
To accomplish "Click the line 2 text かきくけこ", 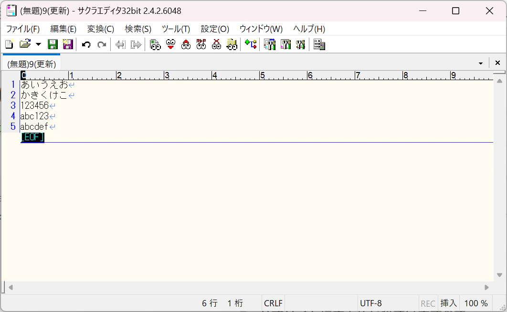I will pyautogui.click(x=44, y=95).
